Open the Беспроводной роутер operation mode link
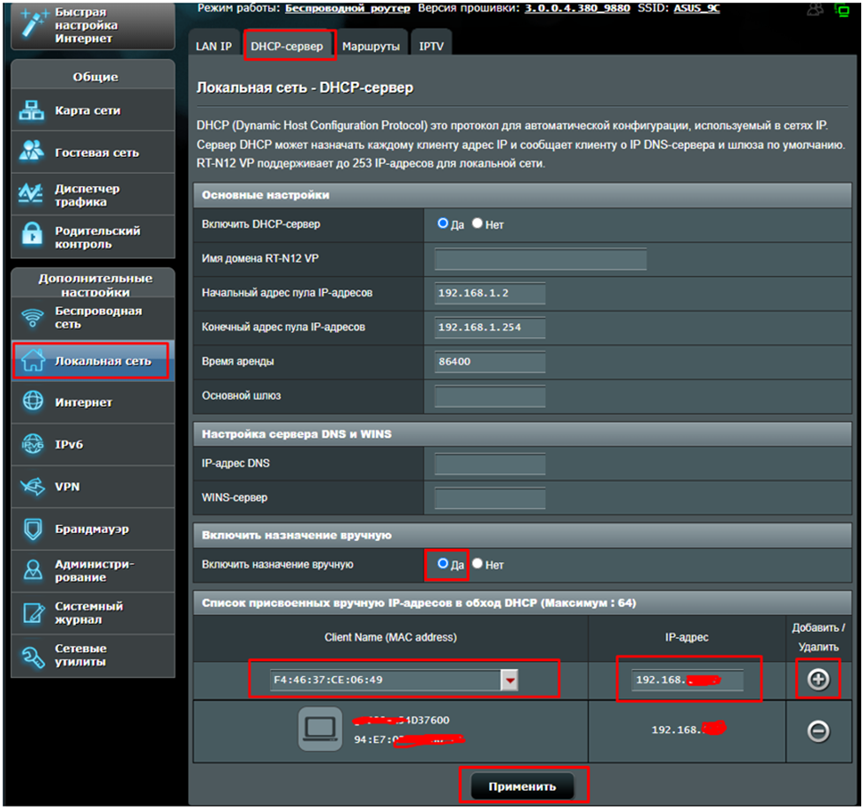 click(x=348, y=8)
